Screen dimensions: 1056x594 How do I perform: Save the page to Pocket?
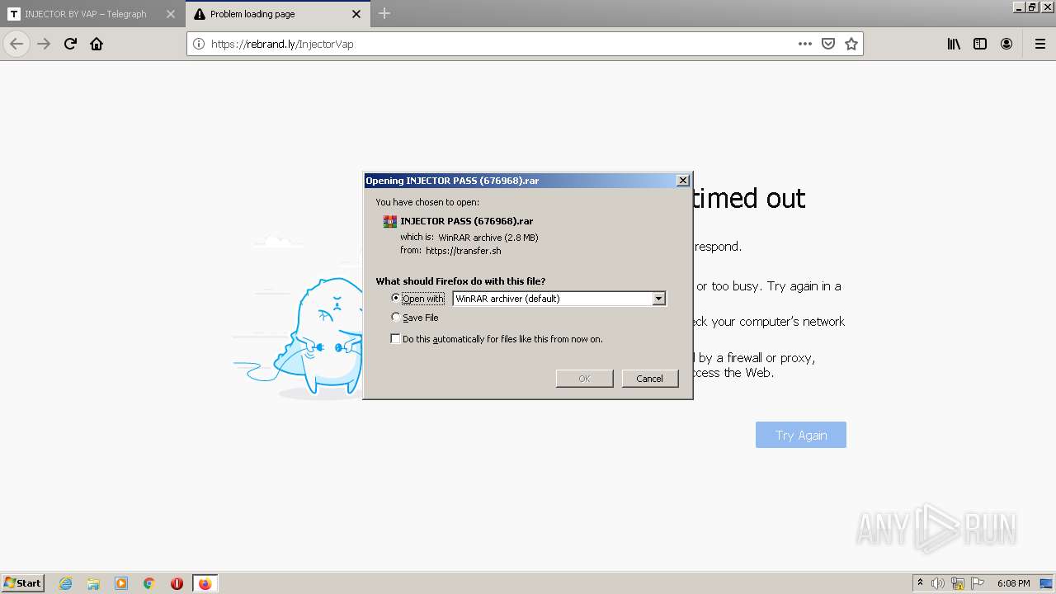[828, 44]
